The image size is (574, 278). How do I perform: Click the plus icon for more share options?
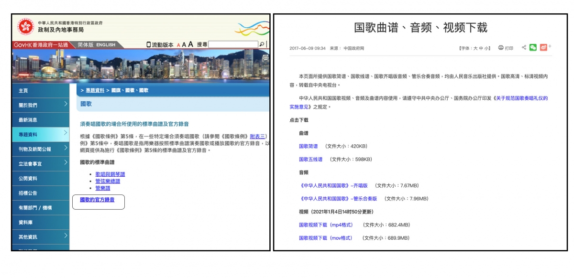click(x=550, y=46)
